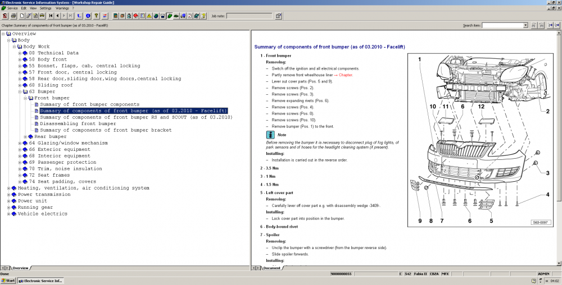Go forward with the right arrow icon
This screenshot has width=562, height=285.
pos(64,16)
